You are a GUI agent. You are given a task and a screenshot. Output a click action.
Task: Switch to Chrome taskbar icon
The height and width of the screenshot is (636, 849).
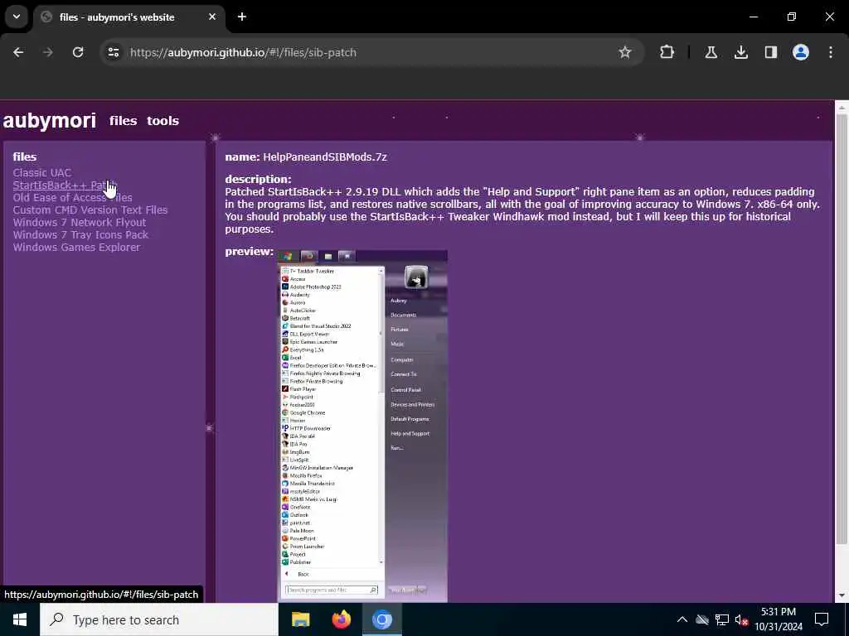point(381,619)
